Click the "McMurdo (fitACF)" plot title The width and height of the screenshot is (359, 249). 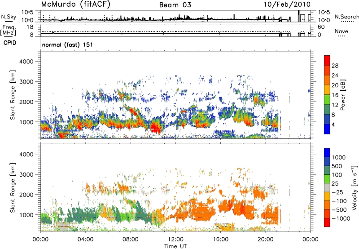click(x=75, y=4)
